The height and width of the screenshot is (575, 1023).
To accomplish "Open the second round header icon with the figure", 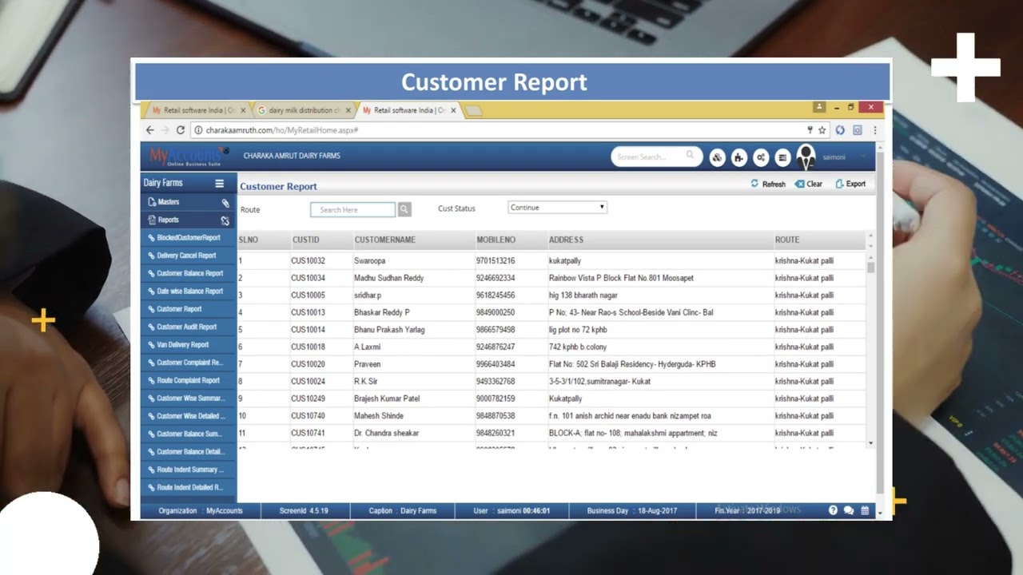I will [739, 157].
